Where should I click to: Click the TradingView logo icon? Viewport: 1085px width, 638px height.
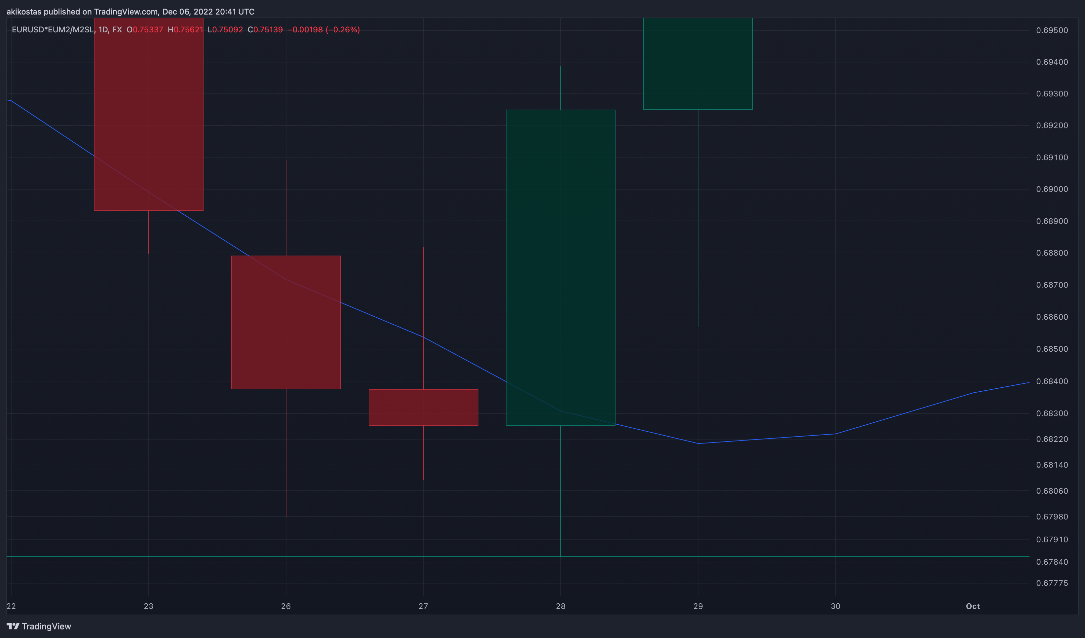[13, 626]
